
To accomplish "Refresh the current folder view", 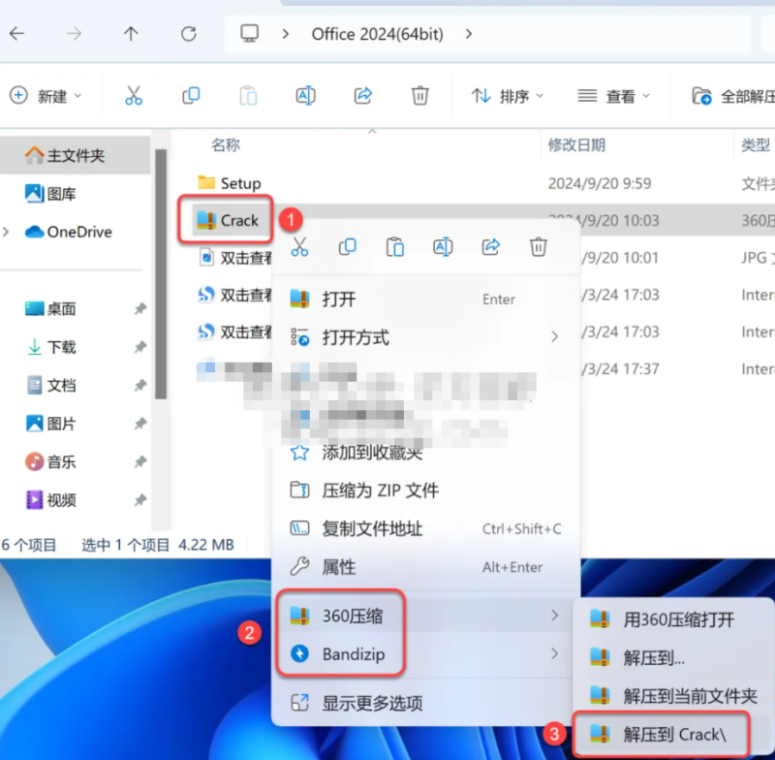I will 188,34.
